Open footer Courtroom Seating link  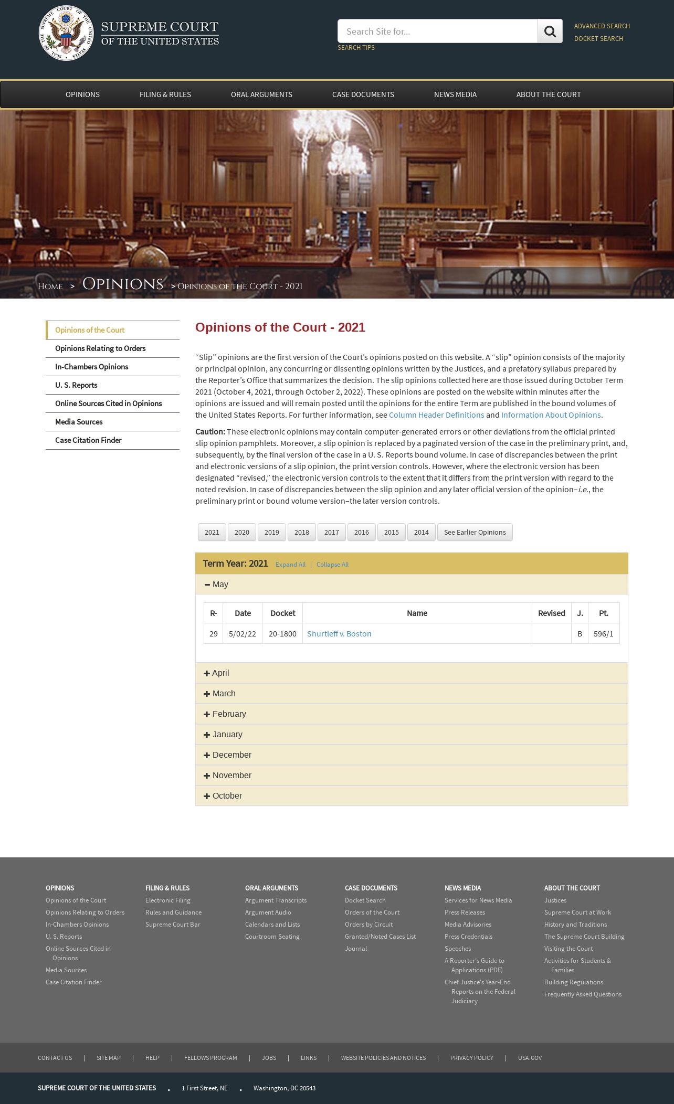click(272, 937)
